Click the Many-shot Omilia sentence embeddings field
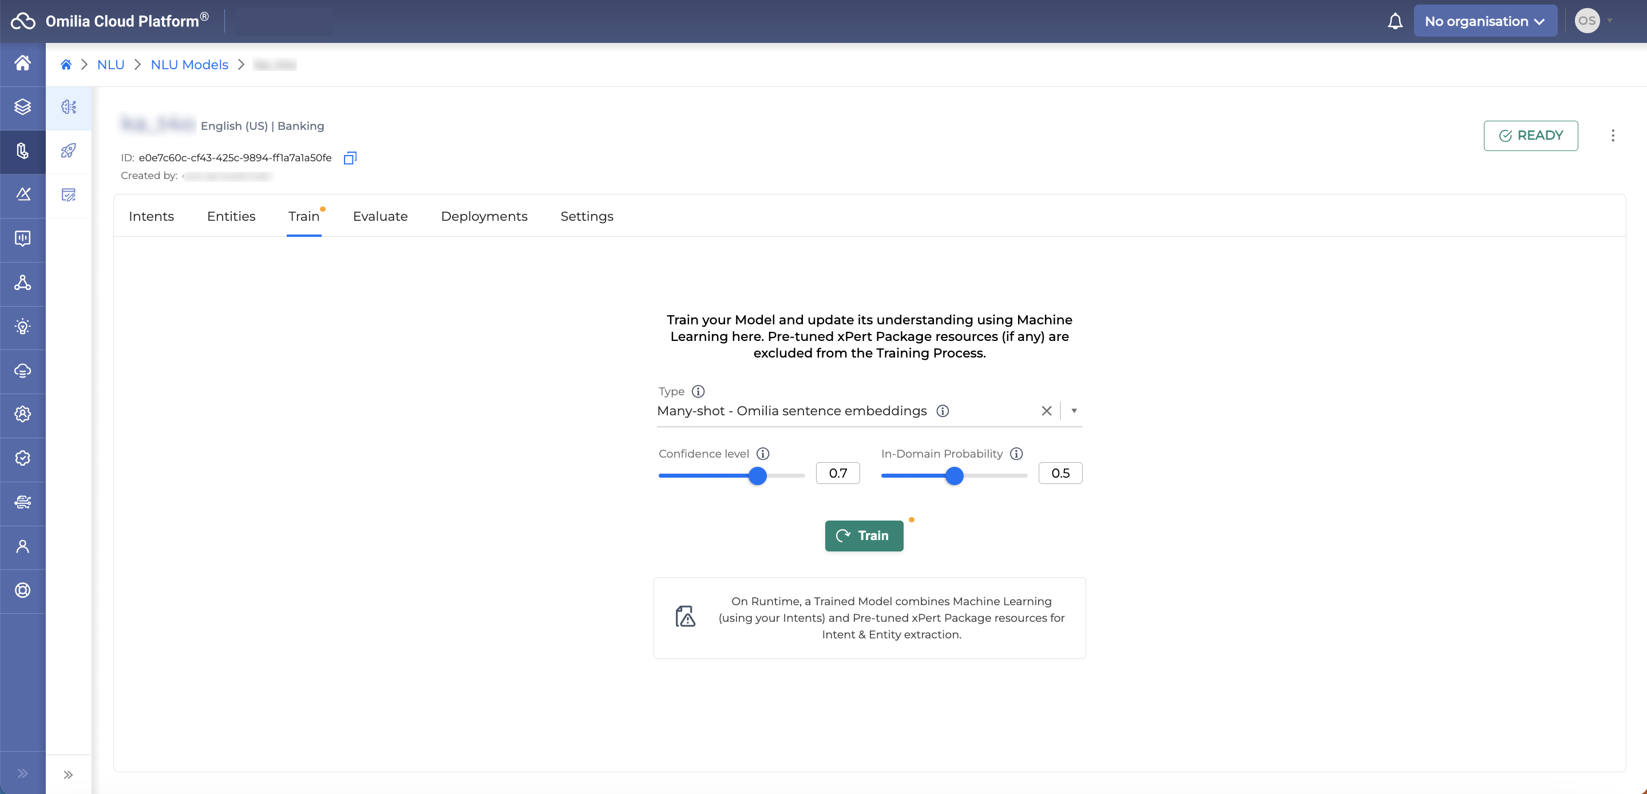Screen dimensions: 1647x794 tap(869, 411)
